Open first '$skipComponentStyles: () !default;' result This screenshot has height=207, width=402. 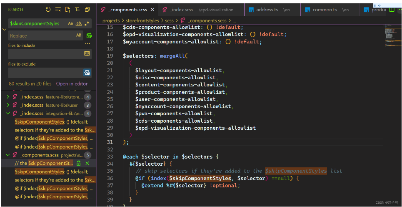52,122
